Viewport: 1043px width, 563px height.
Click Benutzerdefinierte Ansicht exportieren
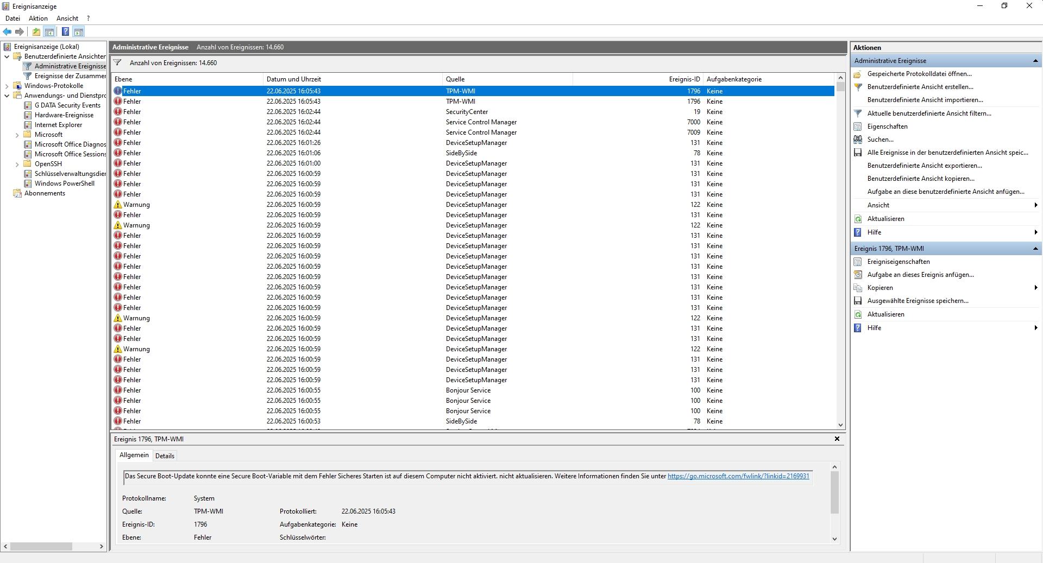(925, 166)
